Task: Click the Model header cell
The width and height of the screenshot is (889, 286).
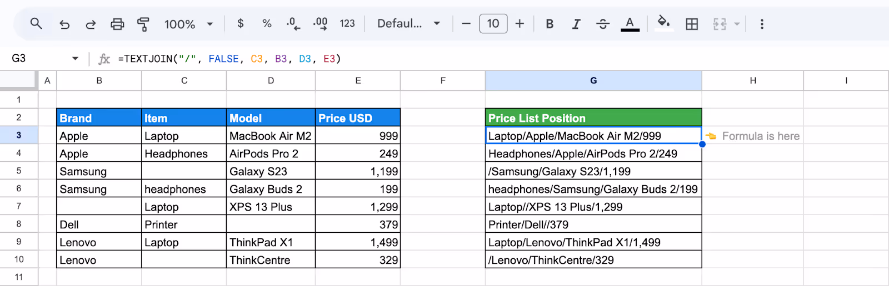Action: (x=271, y=118)
